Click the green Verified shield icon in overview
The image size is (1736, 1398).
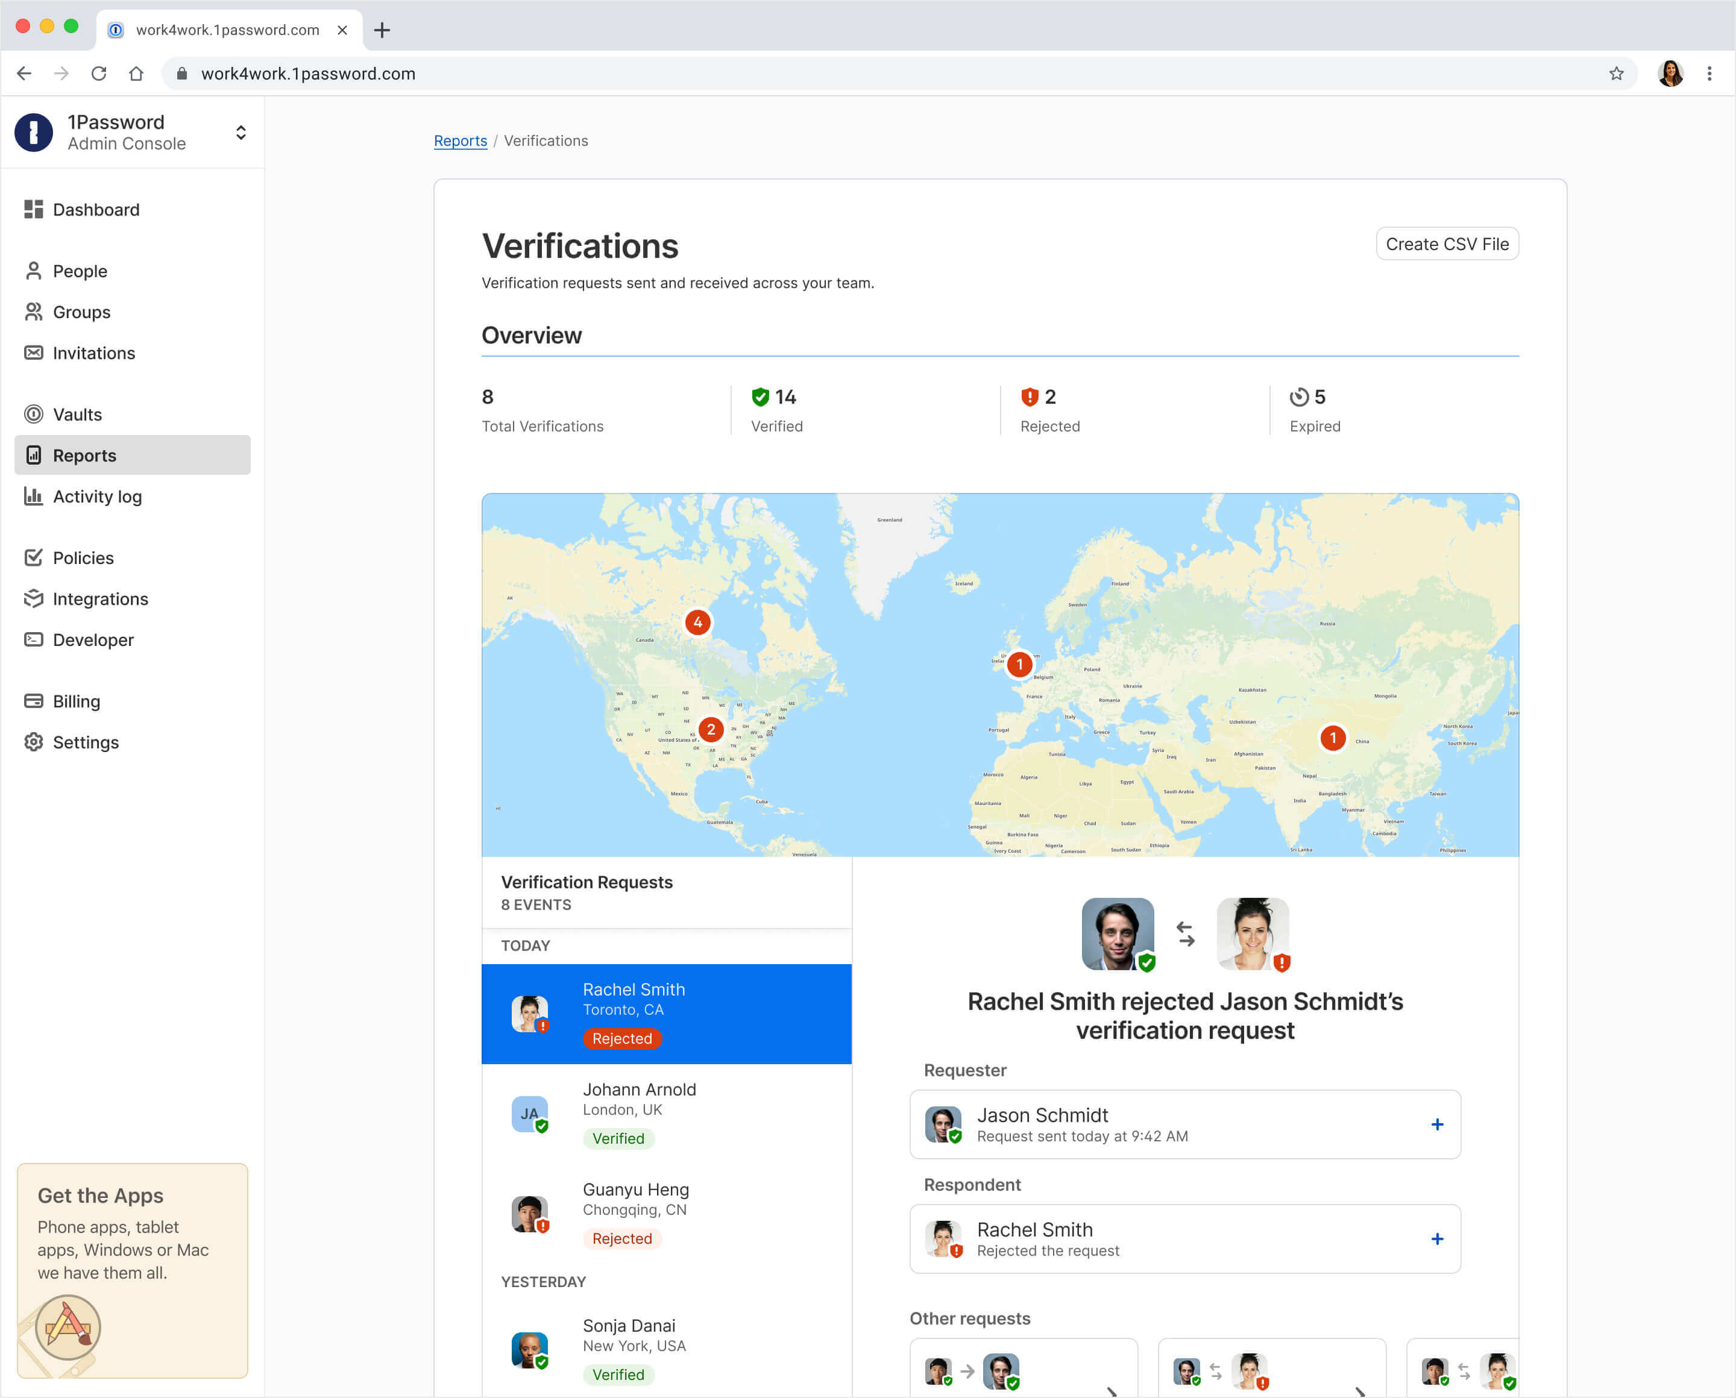click(761, 397)
